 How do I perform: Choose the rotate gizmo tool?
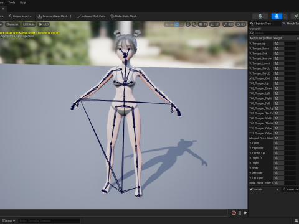[x=177, y=24]
